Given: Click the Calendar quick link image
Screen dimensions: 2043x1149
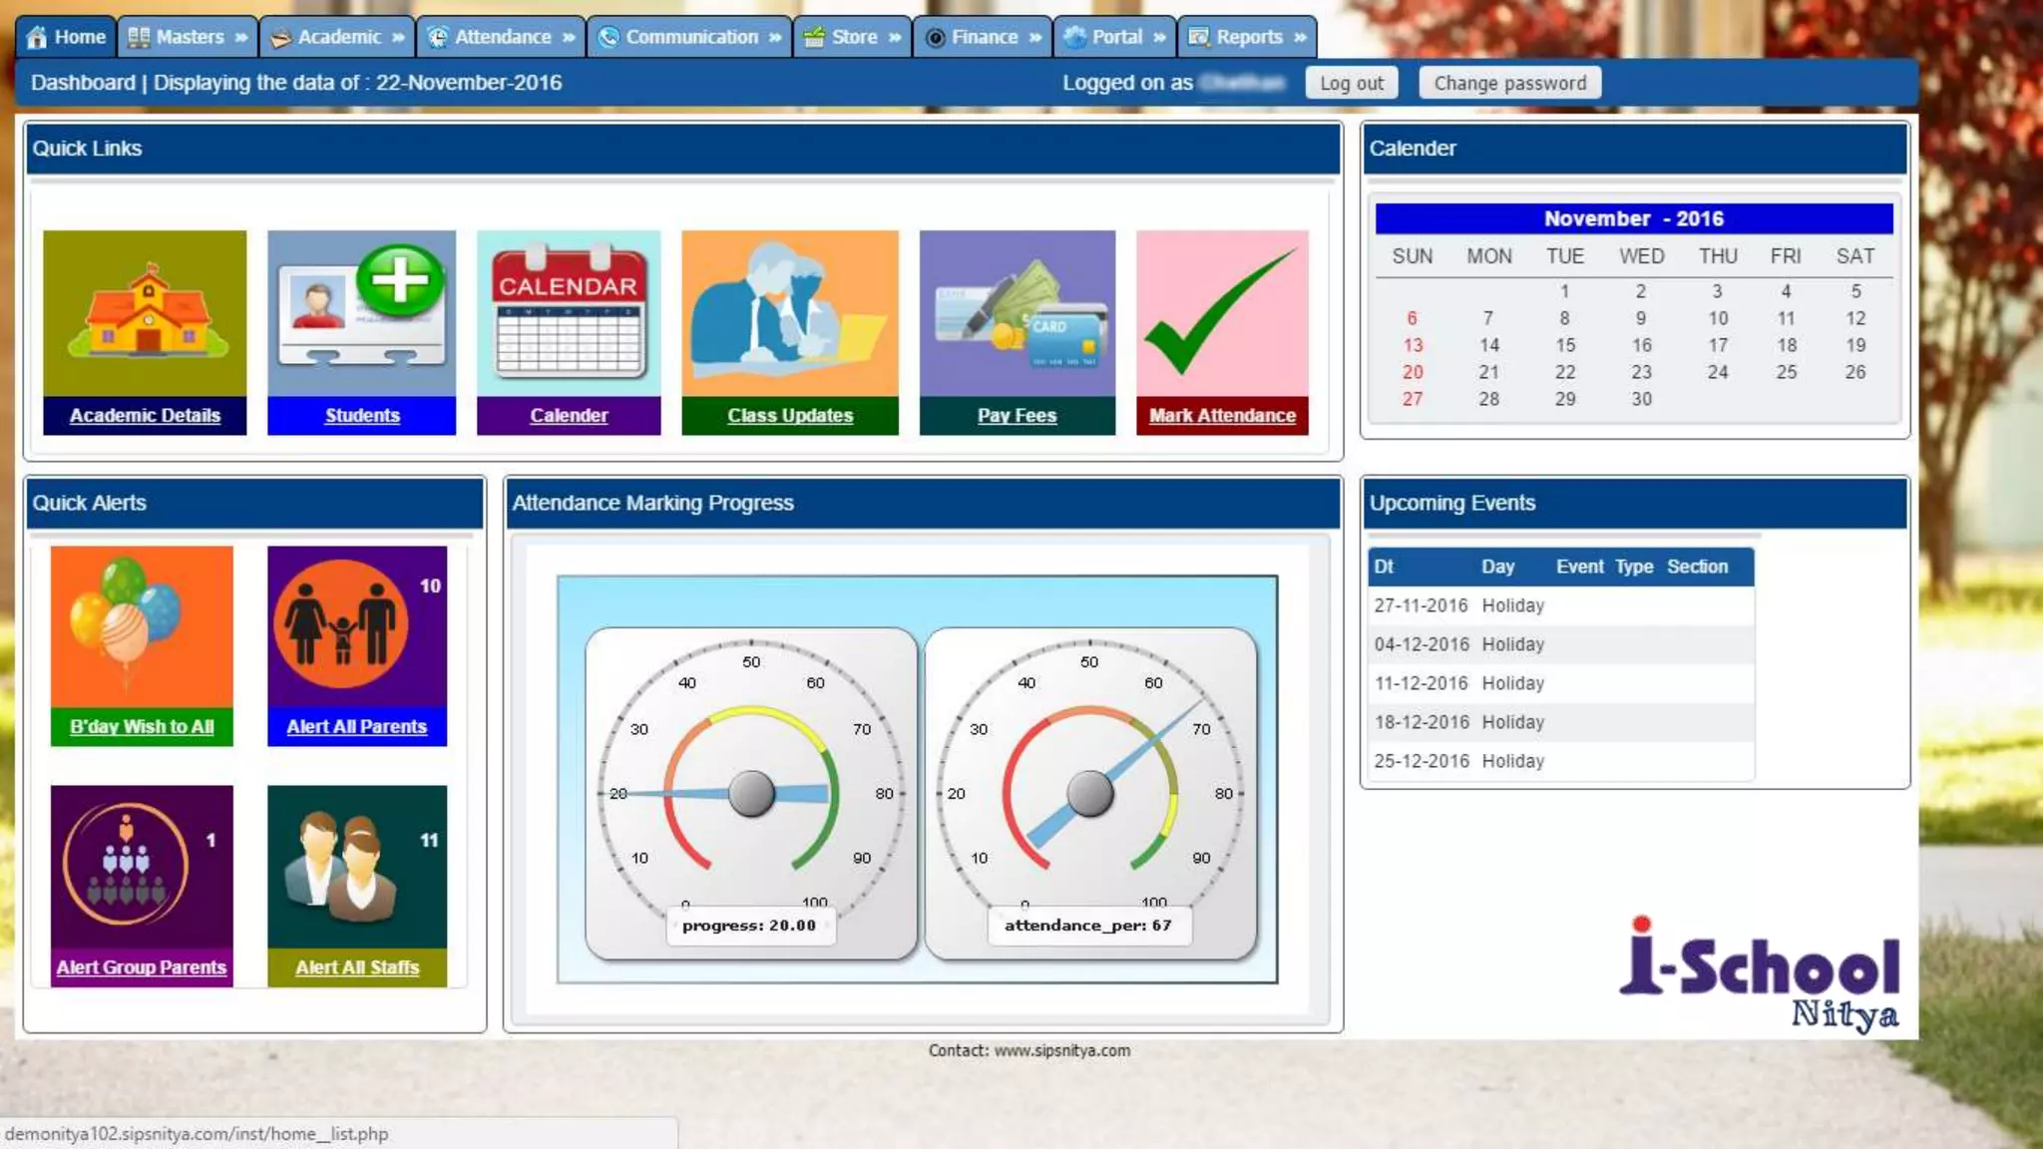Looking at the screenshot, I should click(569, 313).
